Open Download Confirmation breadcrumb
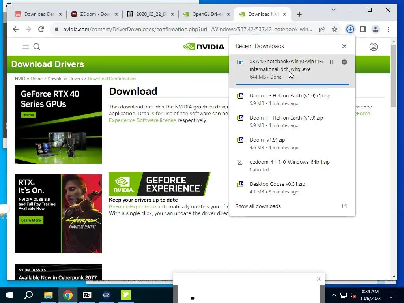 coord(112,79)
